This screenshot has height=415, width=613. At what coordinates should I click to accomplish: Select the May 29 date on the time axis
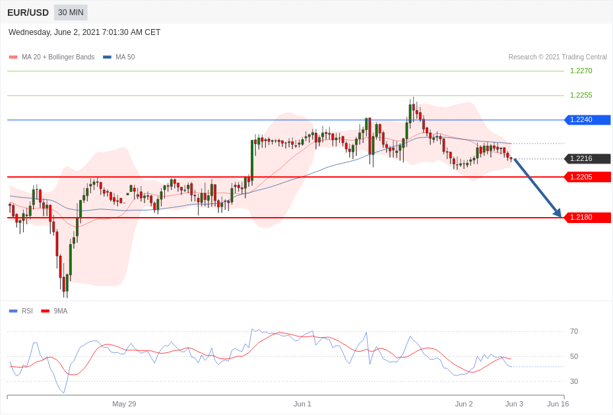coord(124,404)
